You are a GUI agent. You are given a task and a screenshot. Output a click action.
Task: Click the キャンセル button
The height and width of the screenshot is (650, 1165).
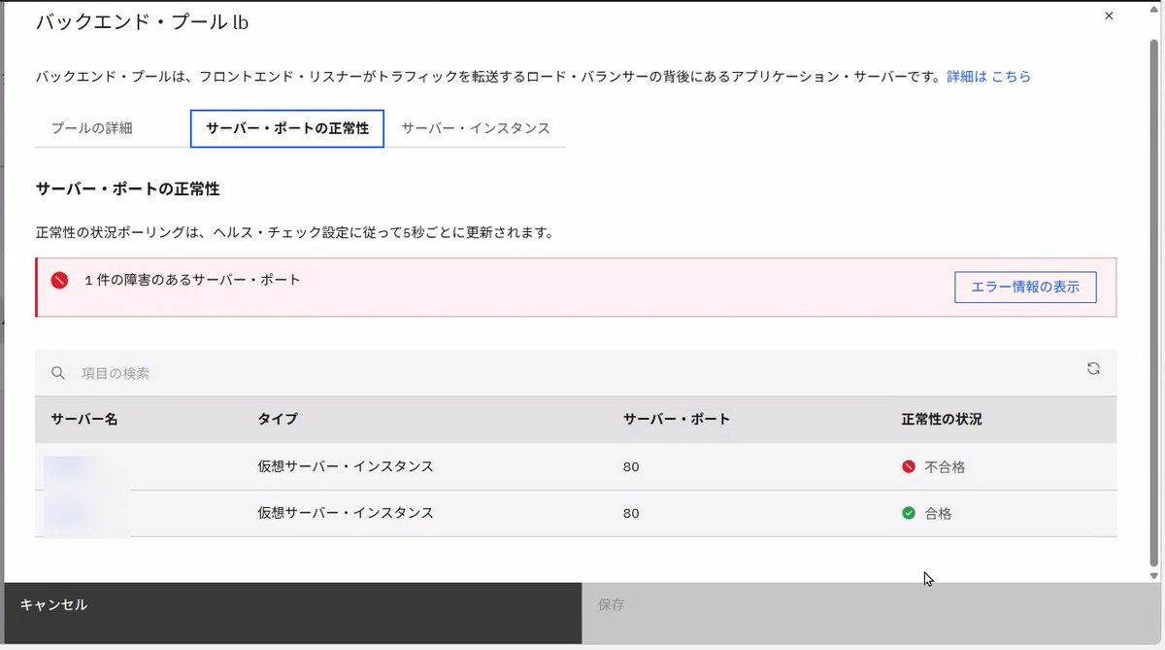[293, 613]
